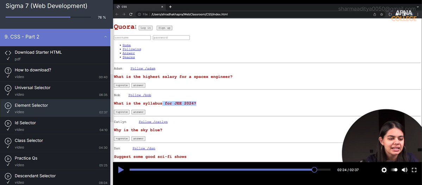Screen dimensions: 422x185
Task: Click the browser address bar file path
Action: [189, 14]
